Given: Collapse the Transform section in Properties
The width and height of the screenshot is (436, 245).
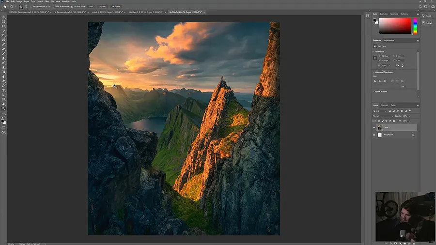Looking at the screenshot, I should pos(374,51).
